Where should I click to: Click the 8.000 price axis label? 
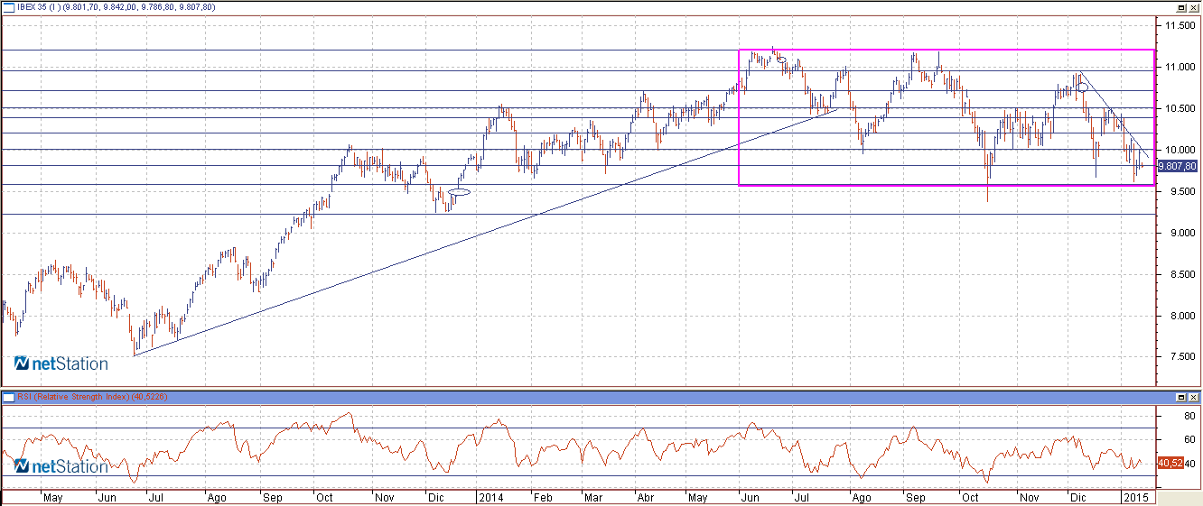tap(1182, 316)
